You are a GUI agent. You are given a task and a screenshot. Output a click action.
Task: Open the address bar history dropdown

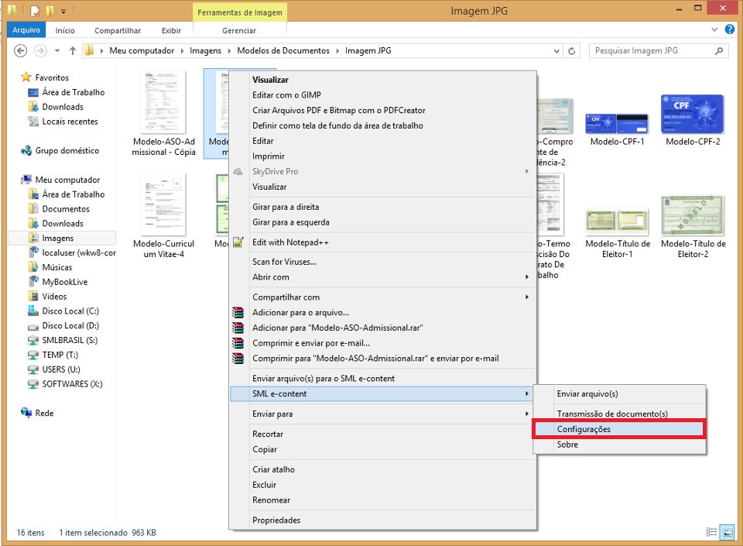click(x=556, y=51)
